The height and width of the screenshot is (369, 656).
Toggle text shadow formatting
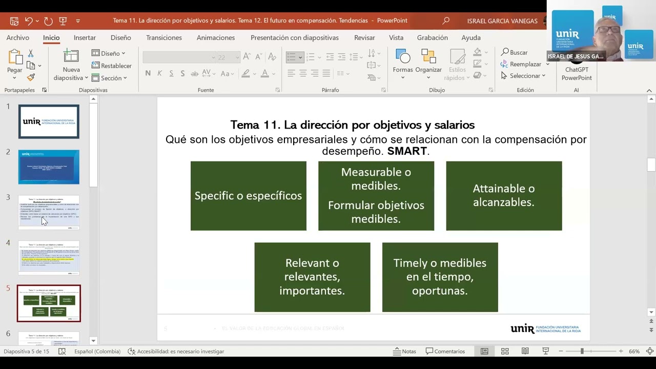182,73
